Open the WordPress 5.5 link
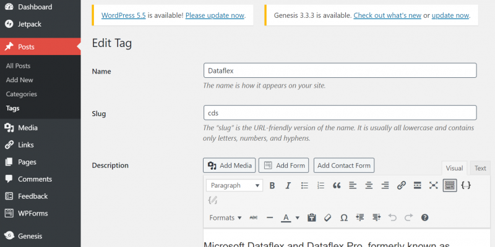 click(123, 15)
